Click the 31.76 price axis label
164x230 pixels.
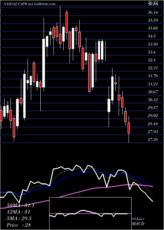click(153, 76)
